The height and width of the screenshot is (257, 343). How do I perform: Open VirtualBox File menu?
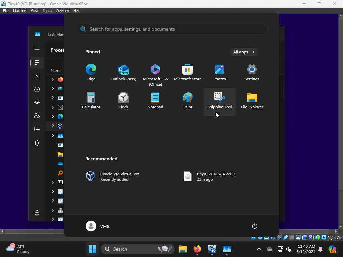point(6,11)
